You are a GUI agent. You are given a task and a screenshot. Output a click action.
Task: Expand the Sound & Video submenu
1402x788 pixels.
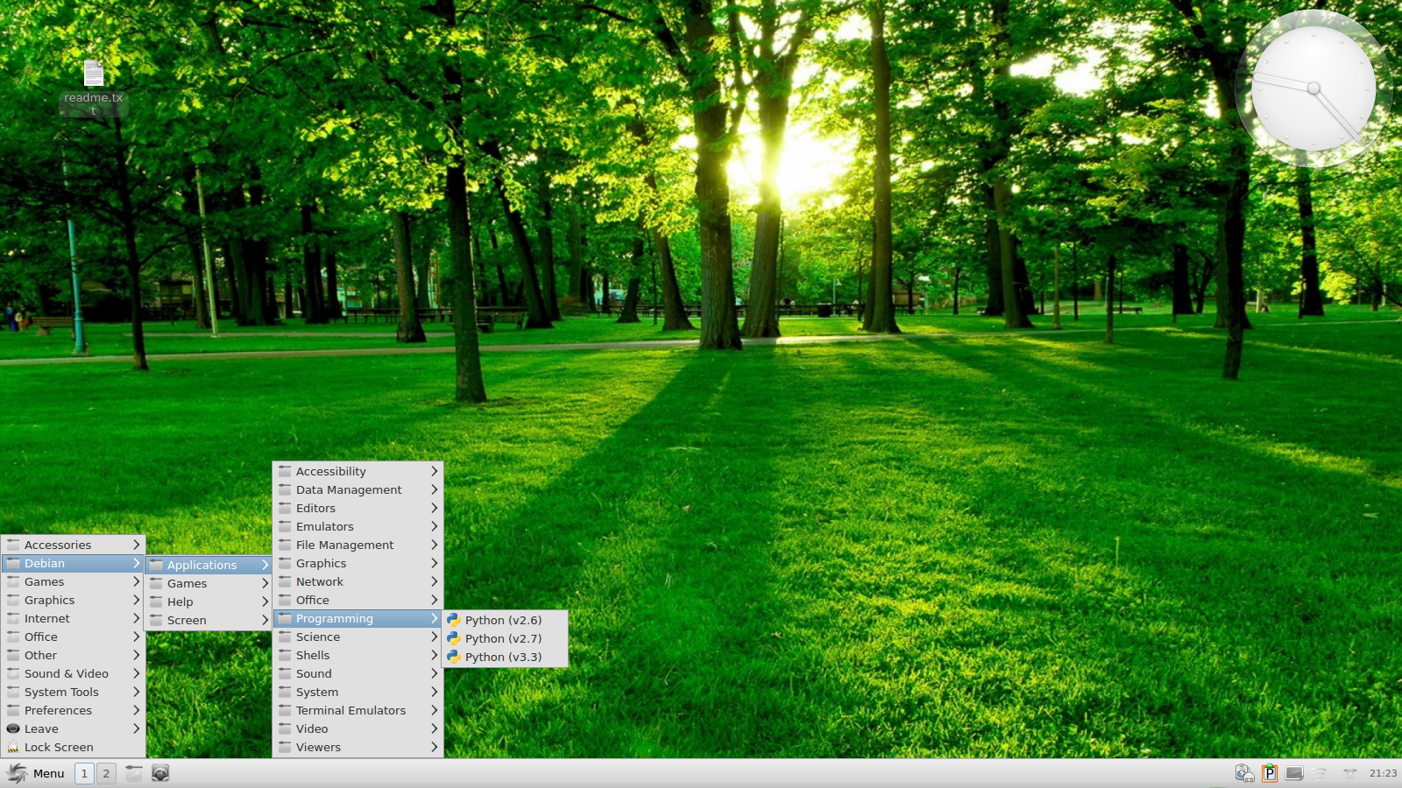coord(67,673)
